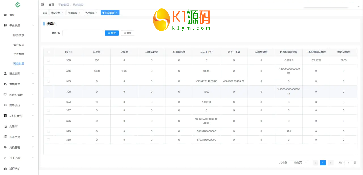This screenshot has width=363, height=175.
Task: Click the page 1 pagination button
Action: point(323,163)
